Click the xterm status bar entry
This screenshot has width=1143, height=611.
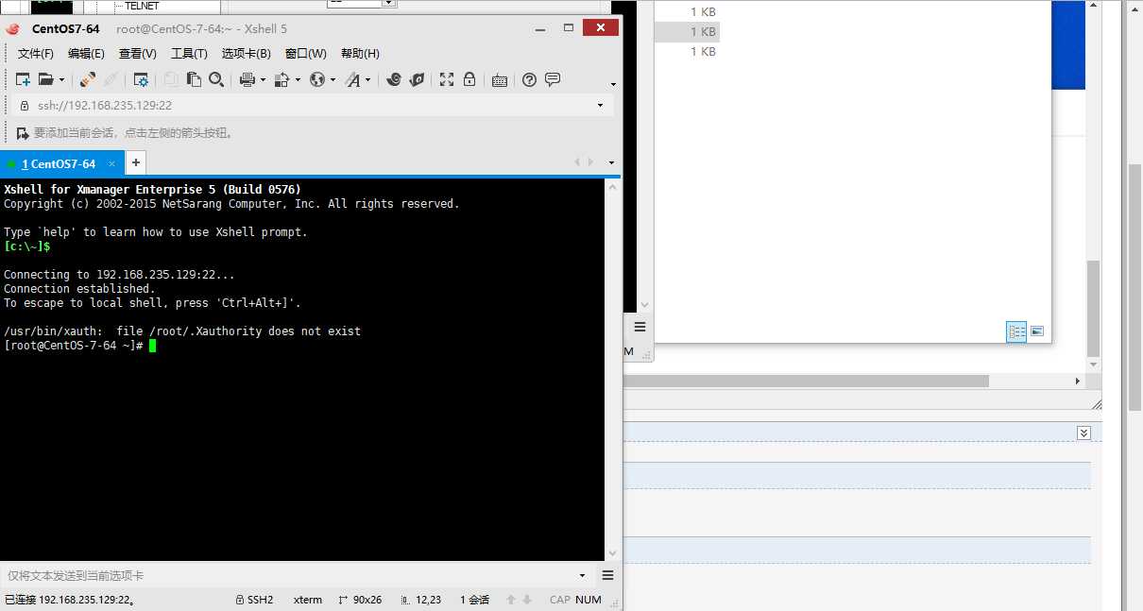tap(308, 600)
